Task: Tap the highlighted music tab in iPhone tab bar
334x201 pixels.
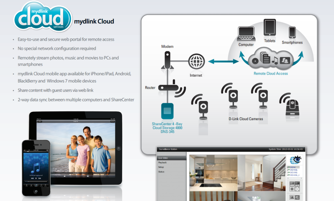Action: coord(36,186)
